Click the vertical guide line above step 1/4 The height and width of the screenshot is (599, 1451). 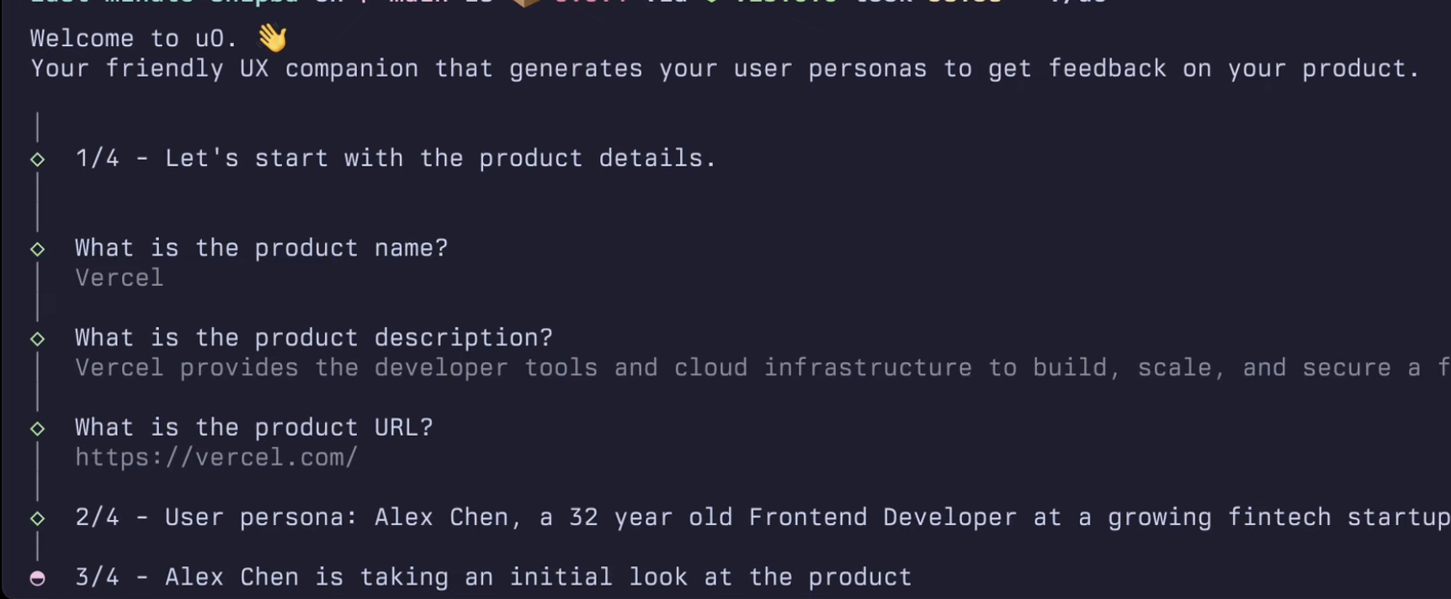coord(38,127)
